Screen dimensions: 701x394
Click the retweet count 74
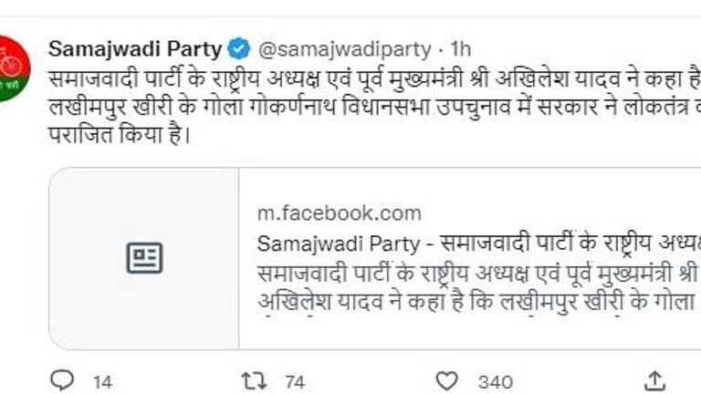tap(294, 381)
